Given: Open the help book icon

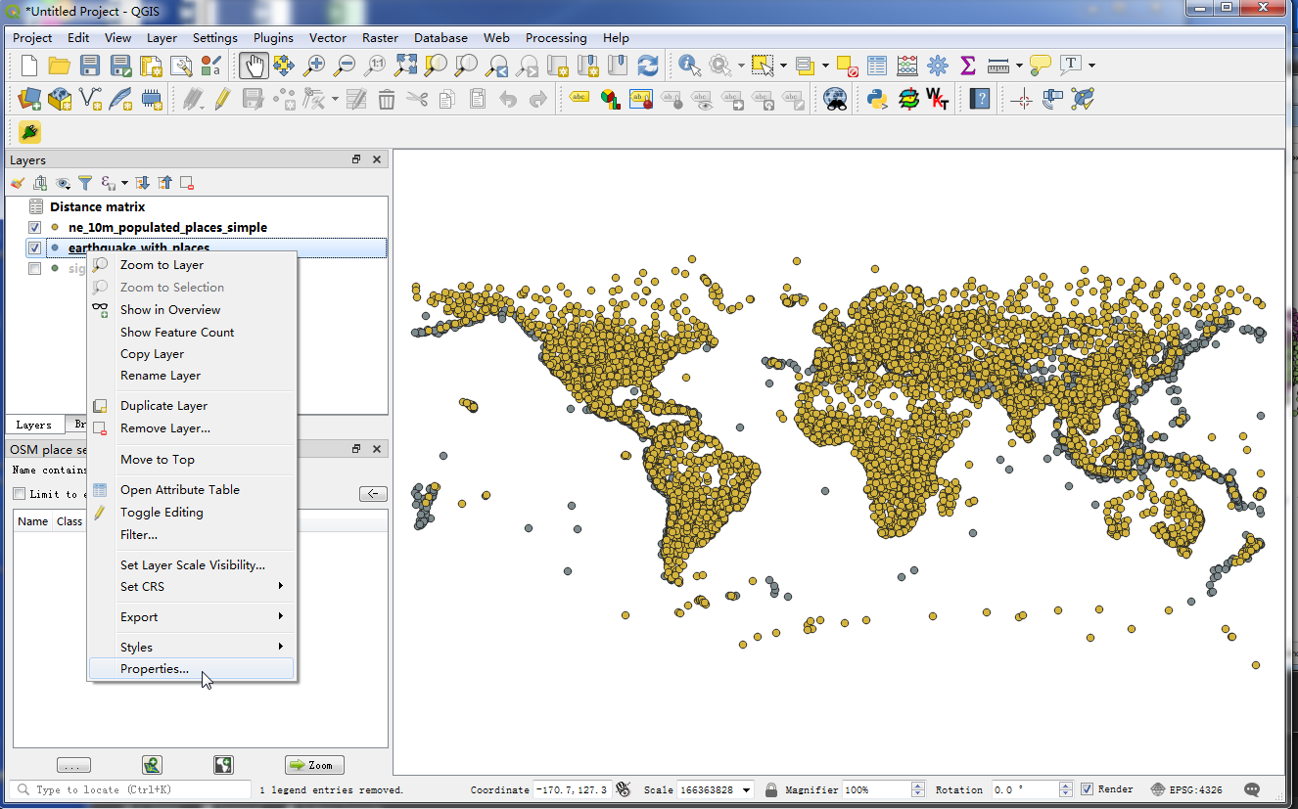Looking at the screenshot, I should pyautogui.click(x=980, y=99).
